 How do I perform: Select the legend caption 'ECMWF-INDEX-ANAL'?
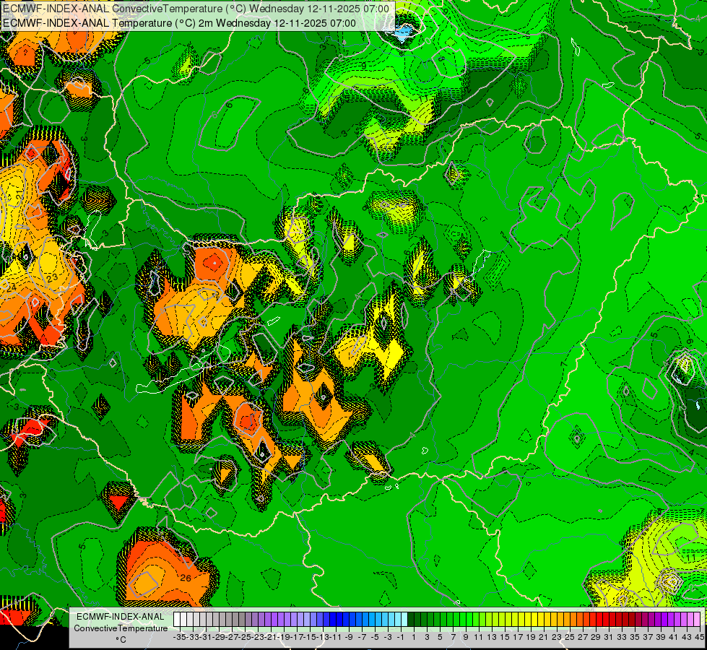(121, 617)
